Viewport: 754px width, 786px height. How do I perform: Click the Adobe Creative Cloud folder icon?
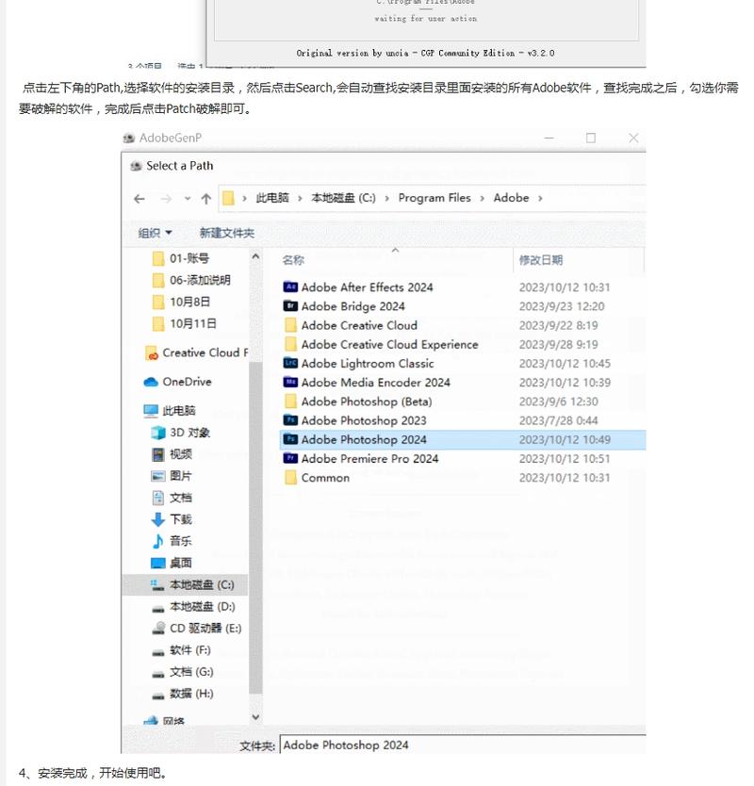point(290,325)
